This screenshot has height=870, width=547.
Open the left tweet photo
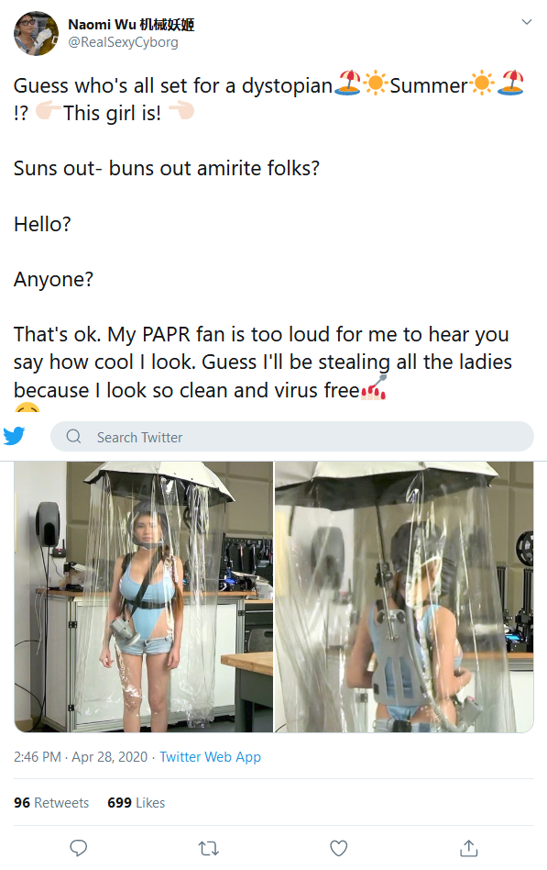[x=144, y=597]
